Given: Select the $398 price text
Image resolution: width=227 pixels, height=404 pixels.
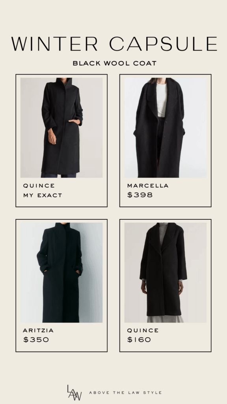Looking at the screenshot, I should [140, 195].
